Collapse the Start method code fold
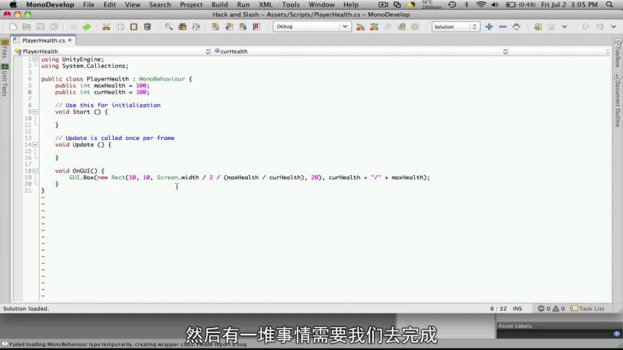Viewport: 623px width, 350px height. tap(34, 112)
